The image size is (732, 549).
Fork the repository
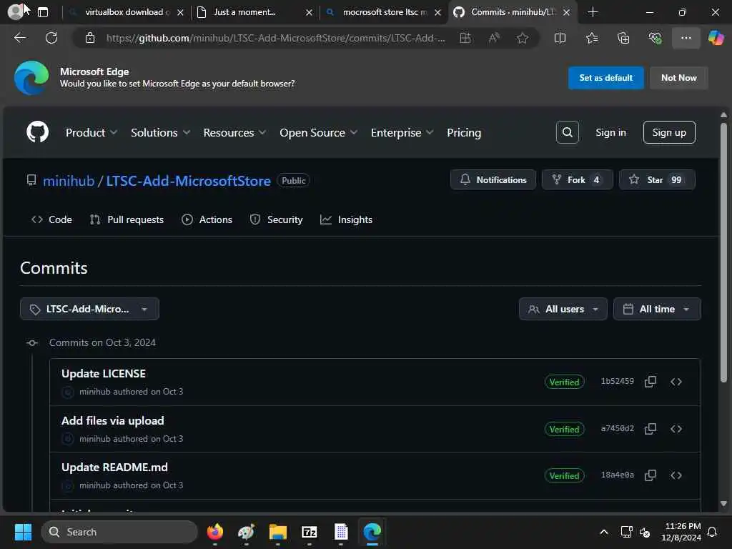[577, 179]
